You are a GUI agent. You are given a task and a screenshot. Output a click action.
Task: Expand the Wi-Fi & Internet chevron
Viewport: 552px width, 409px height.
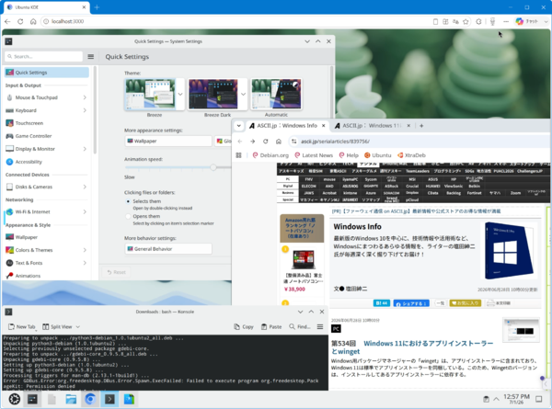85,211
